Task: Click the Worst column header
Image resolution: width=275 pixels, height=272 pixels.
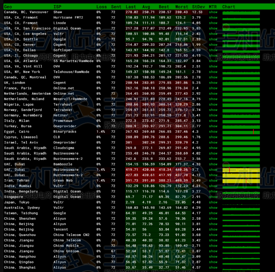Action: coord(182,7)
